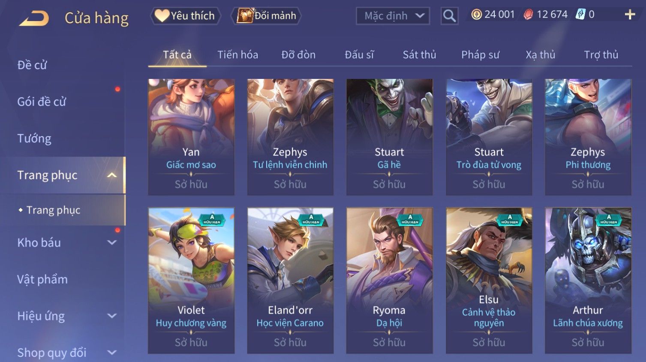Open Yêu thích heart favorites
Image resolution: width=646 pixels, height=362 pixels.
[185, 16]
